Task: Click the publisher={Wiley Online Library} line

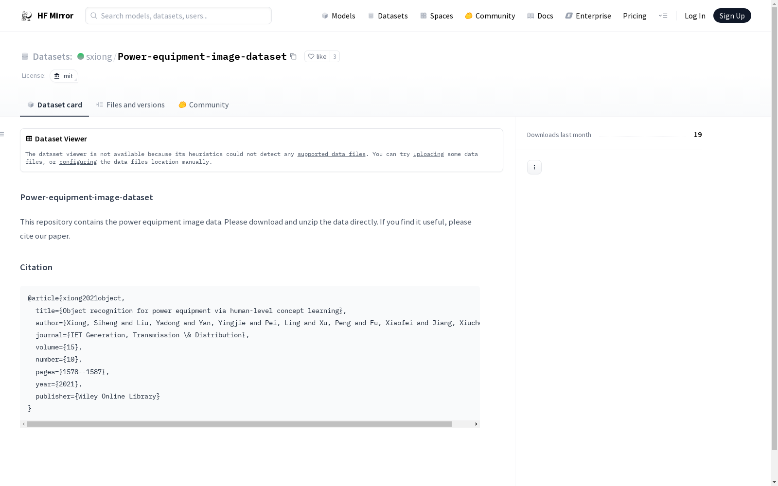Action: 98,396
